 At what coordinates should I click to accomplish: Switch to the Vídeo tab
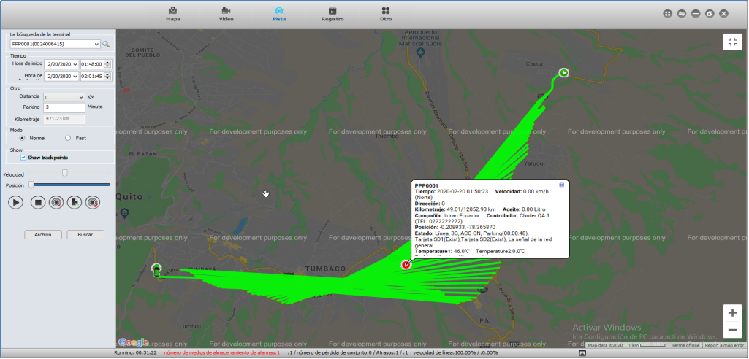pyautogui.click(x=226, y=14)
